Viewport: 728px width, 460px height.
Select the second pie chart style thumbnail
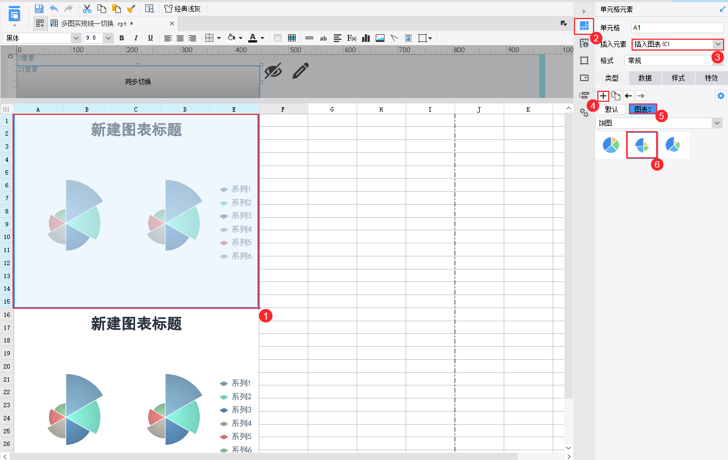642,145
